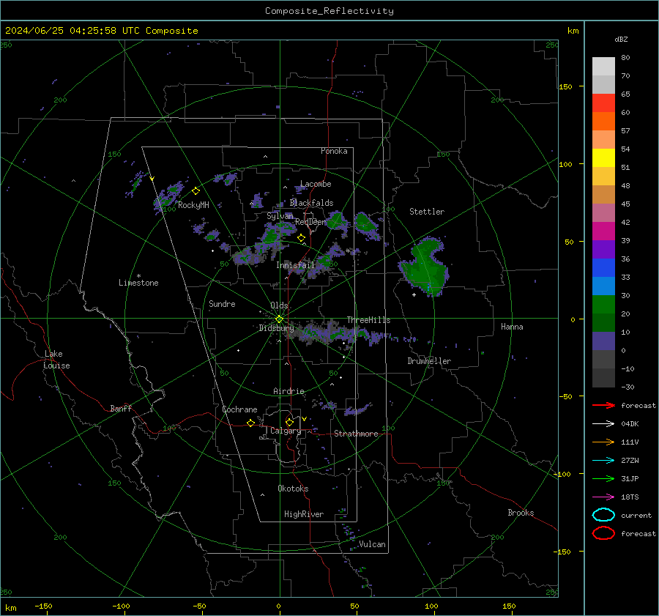Pick the bright green 30-20 dBZ swatch

(x=603, y=305)
